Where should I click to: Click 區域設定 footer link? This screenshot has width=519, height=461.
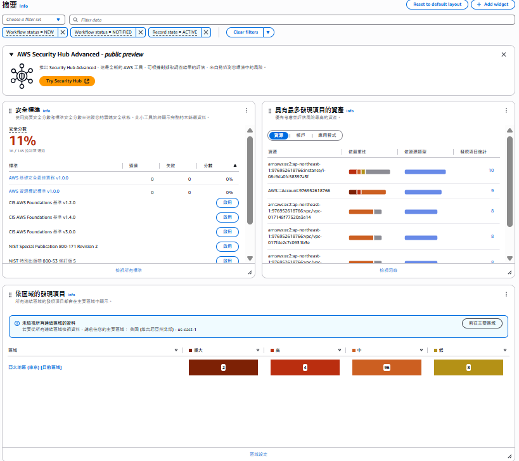point(259,455)
